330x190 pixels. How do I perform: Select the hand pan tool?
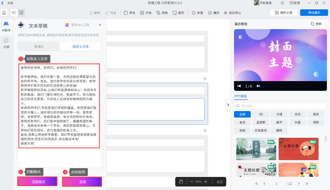coord(181,182)
